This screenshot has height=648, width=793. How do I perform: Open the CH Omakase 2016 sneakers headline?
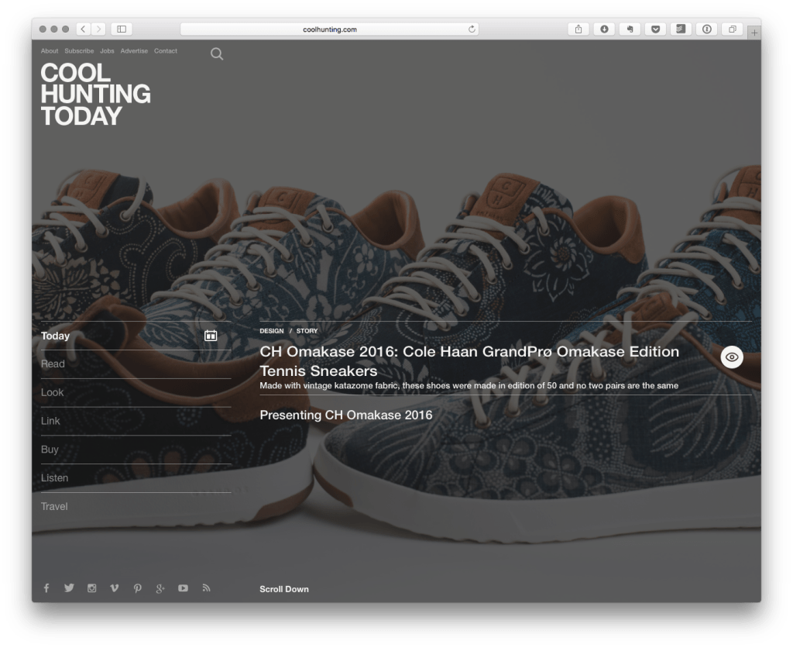(x=469, y=361)
